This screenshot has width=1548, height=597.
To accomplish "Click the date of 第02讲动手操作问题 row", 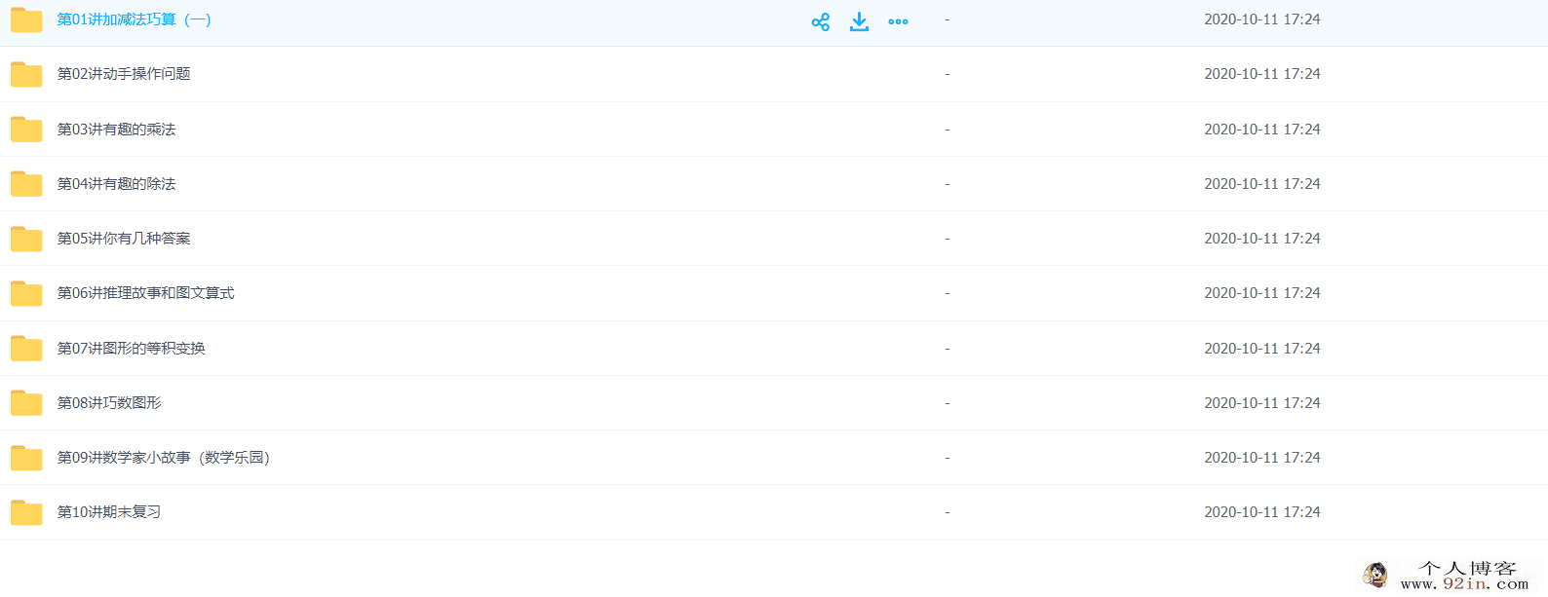I will pyautogui.click(x=1262, y=74).
